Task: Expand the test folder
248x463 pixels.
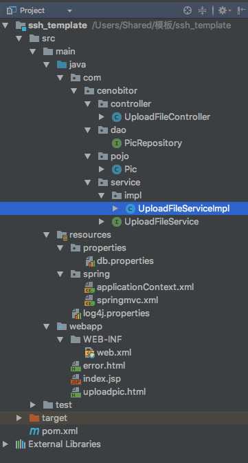Action: click(x=33, y=405)
